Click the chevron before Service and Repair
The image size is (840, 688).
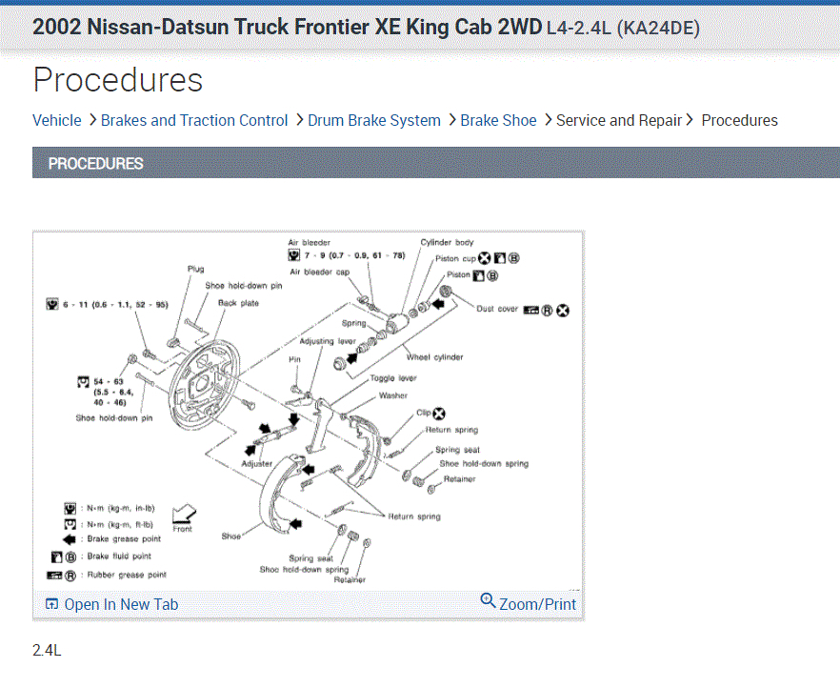click(x=548, y=120)
